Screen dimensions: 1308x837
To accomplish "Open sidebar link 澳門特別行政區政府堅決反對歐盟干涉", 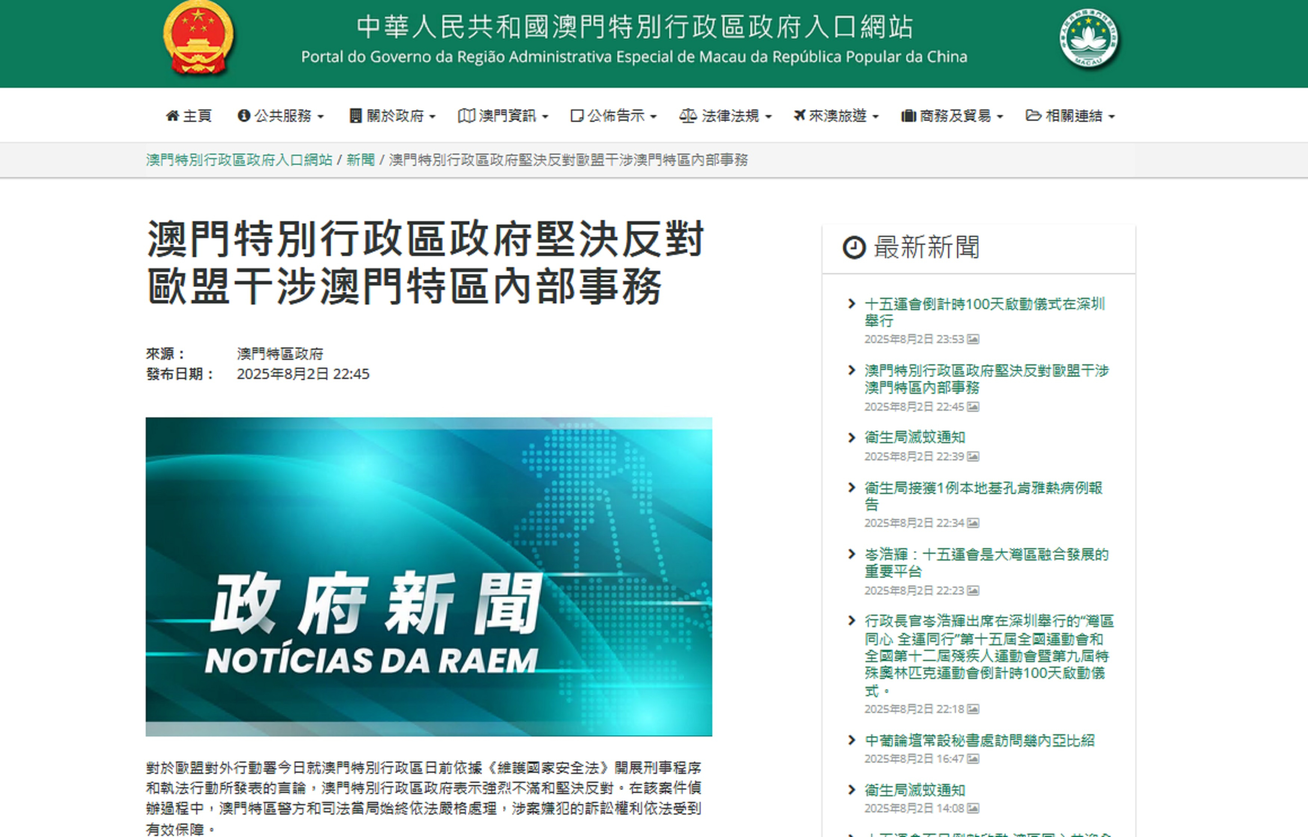I will (986, 379).
